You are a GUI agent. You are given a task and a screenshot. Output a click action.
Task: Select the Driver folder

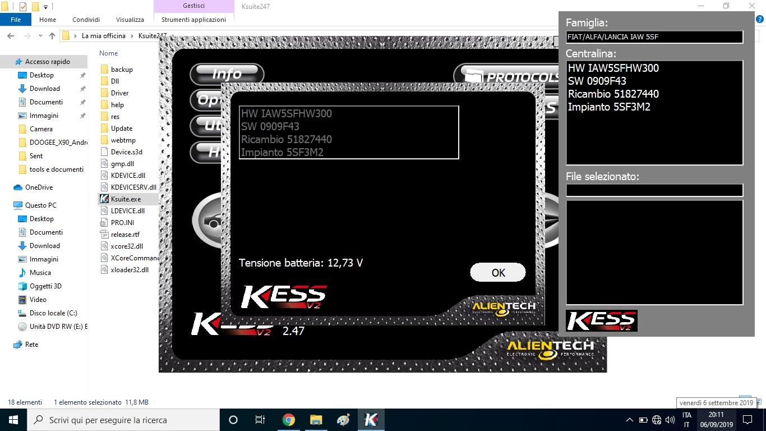[x=119, y=93]
